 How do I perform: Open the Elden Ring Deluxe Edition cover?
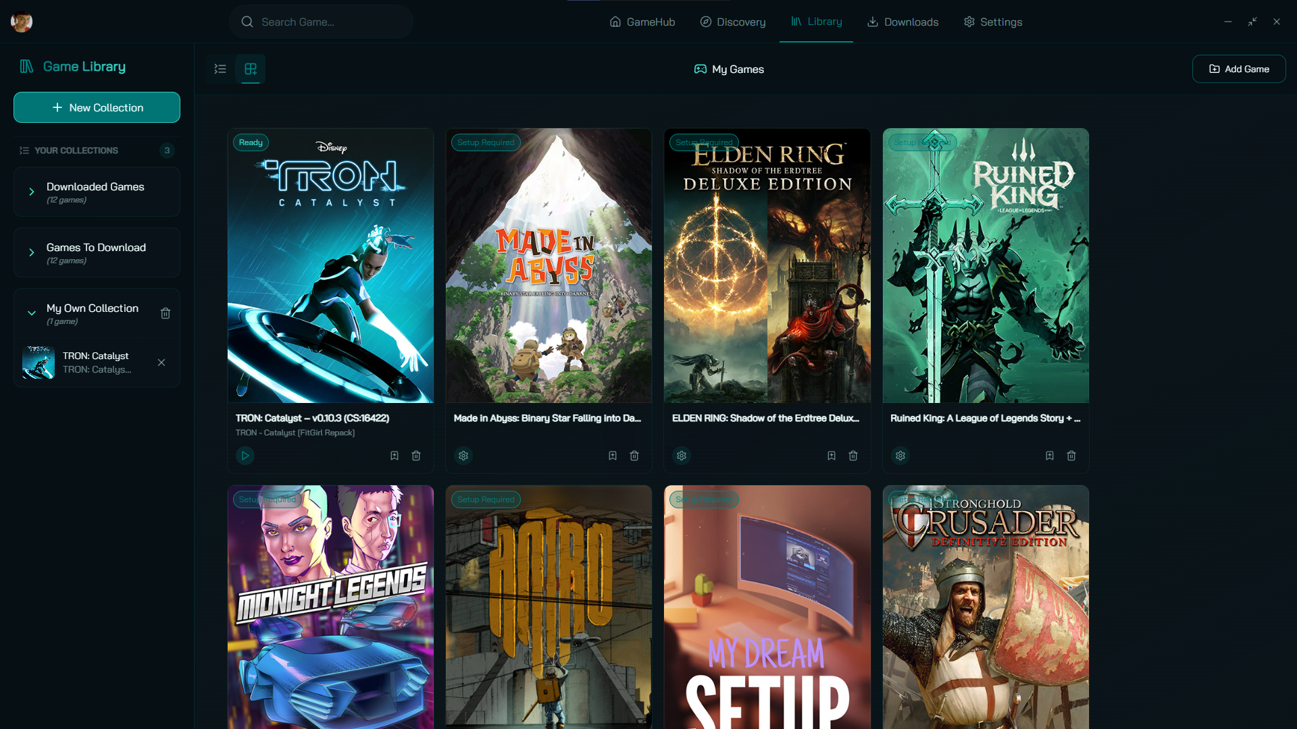(x=767, y=266)
